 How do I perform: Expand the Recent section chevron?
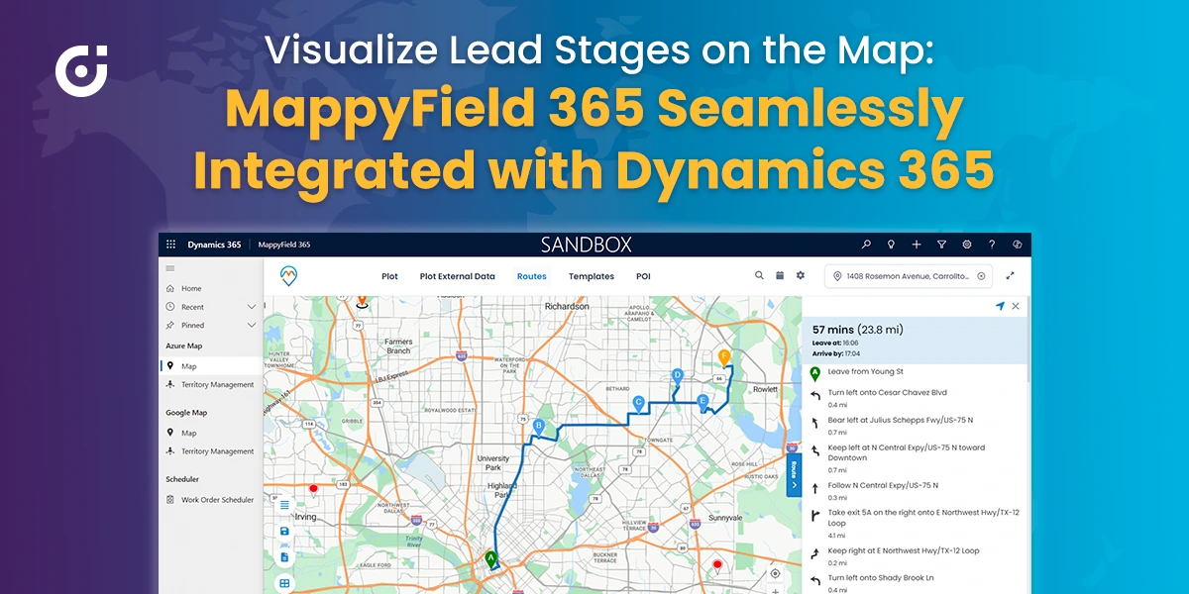click(x=252, y=307)
